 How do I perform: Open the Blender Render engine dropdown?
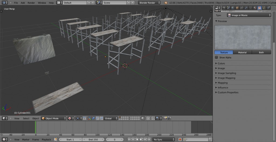pyautogui.click(x=149, y=3)
